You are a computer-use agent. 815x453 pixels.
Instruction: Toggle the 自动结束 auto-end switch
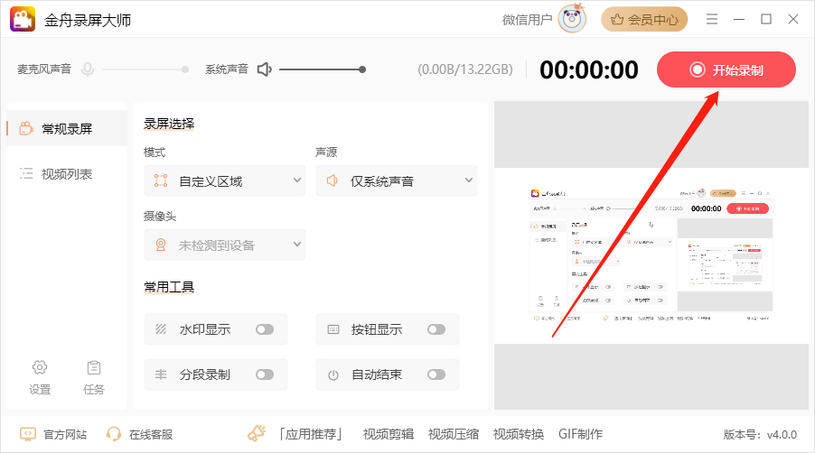pos(436,374)
